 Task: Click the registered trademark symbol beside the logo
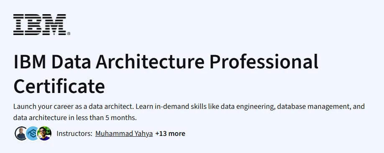click(x=69, y=34)
